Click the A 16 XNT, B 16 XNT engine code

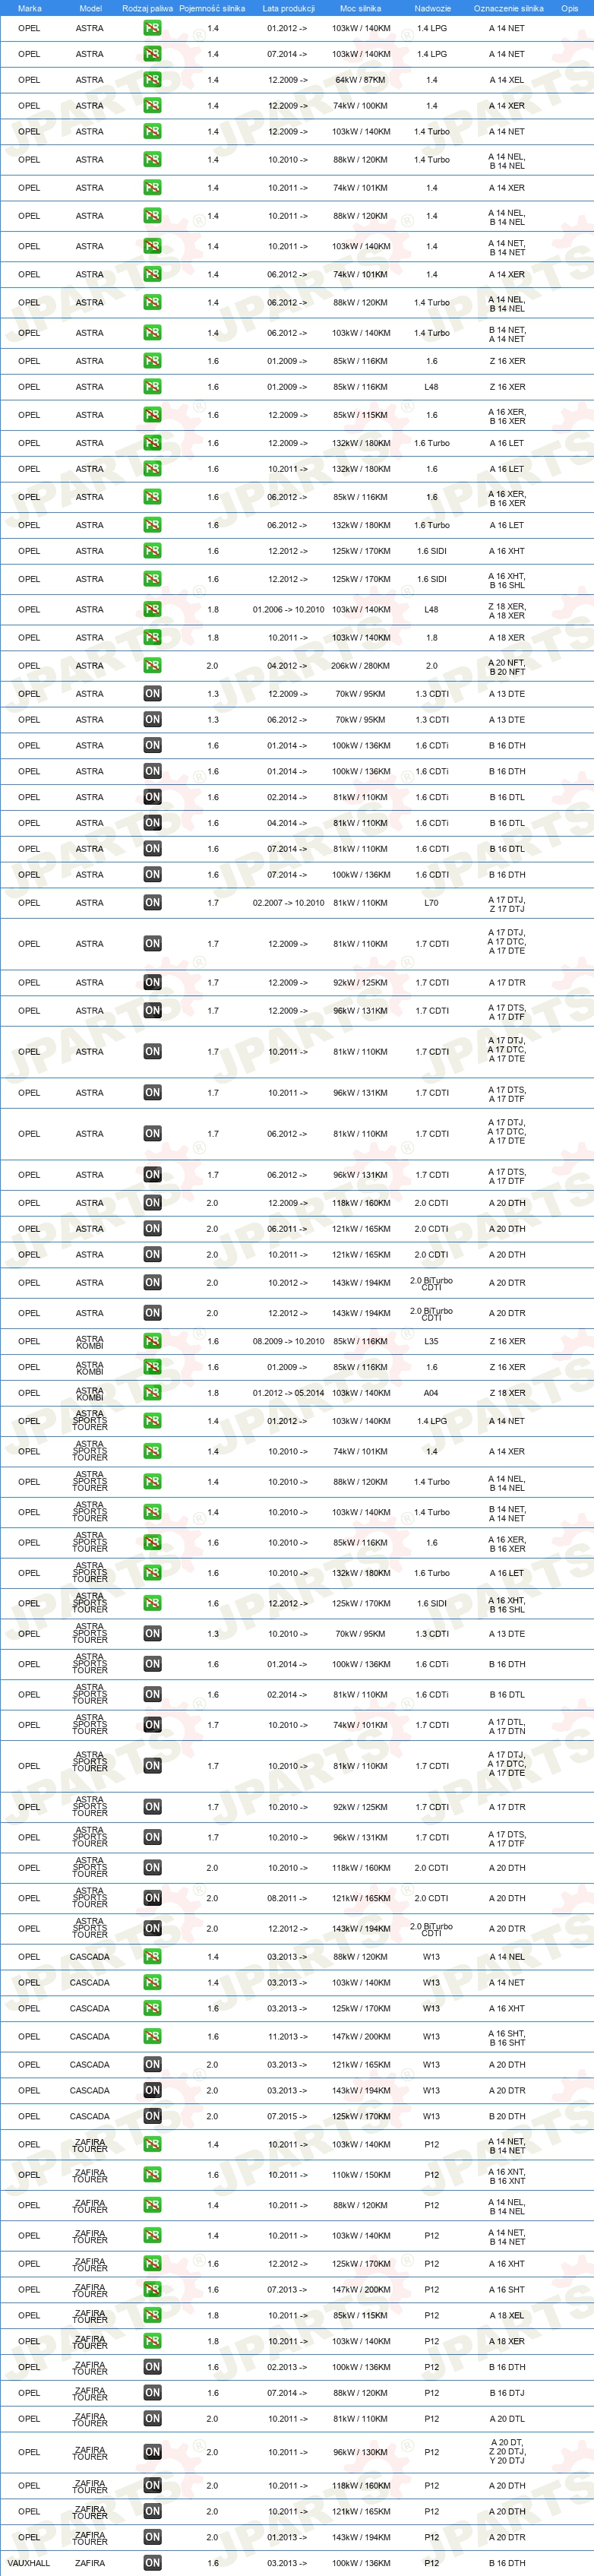(x=507, y=2177)
